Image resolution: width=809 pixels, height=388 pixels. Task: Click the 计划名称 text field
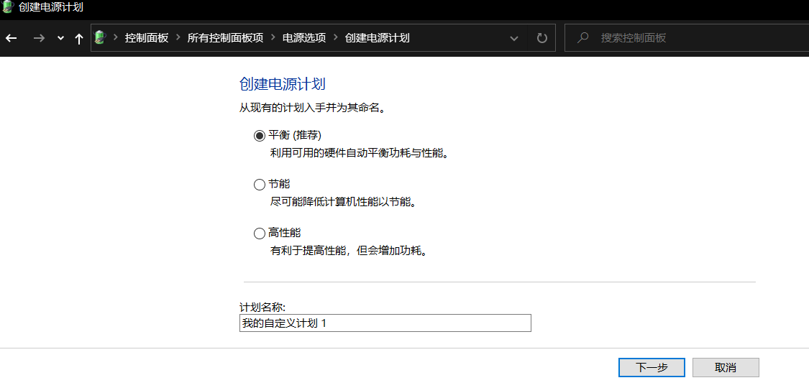tap(385, 323)
